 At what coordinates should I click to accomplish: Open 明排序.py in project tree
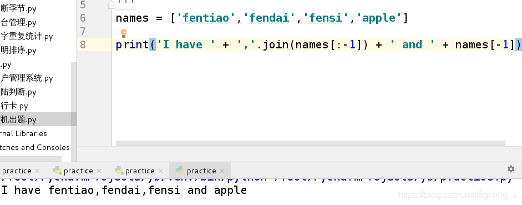click(x=18, y=51)
